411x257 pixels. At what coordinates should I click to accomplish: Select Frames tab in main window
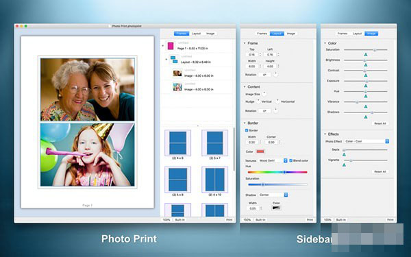pos(182,34)
